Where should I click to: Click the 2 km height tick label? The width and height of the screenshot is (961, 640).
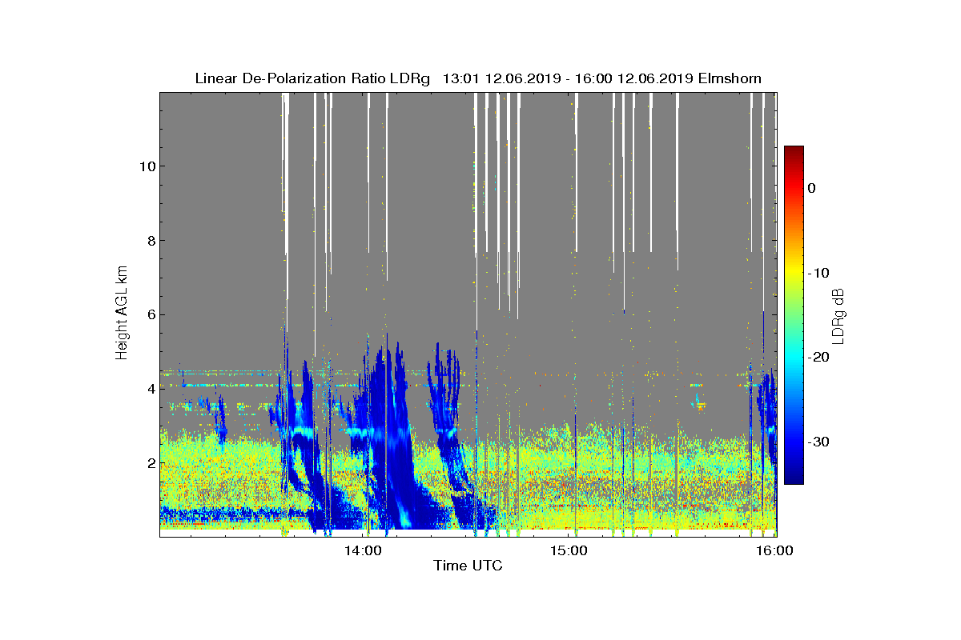click(151, 463)
